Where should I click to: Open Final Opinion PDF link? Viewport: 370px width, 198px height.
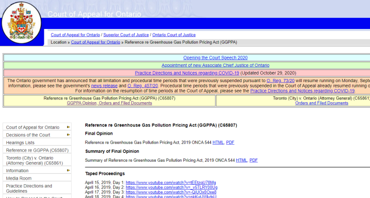[230, 142]
